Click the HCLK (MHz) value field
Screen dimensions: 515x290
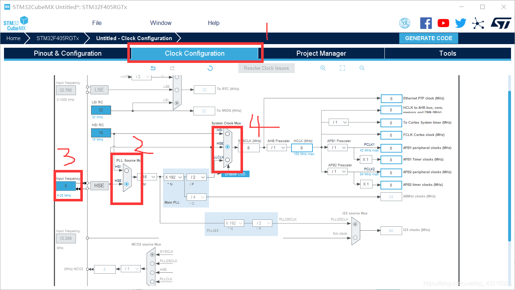click(x=302, y=148)
